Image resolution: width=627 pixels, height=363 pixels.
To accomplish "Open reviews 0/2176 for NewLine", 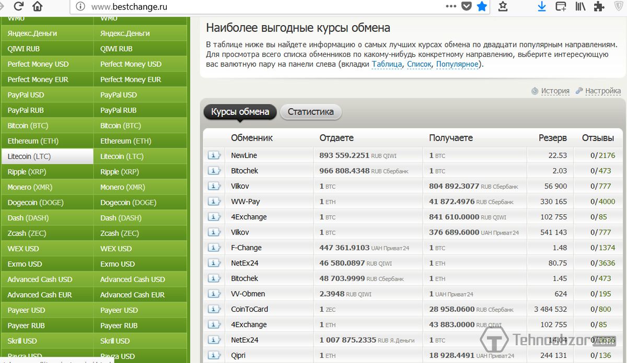I will click(x=603, y=156).
